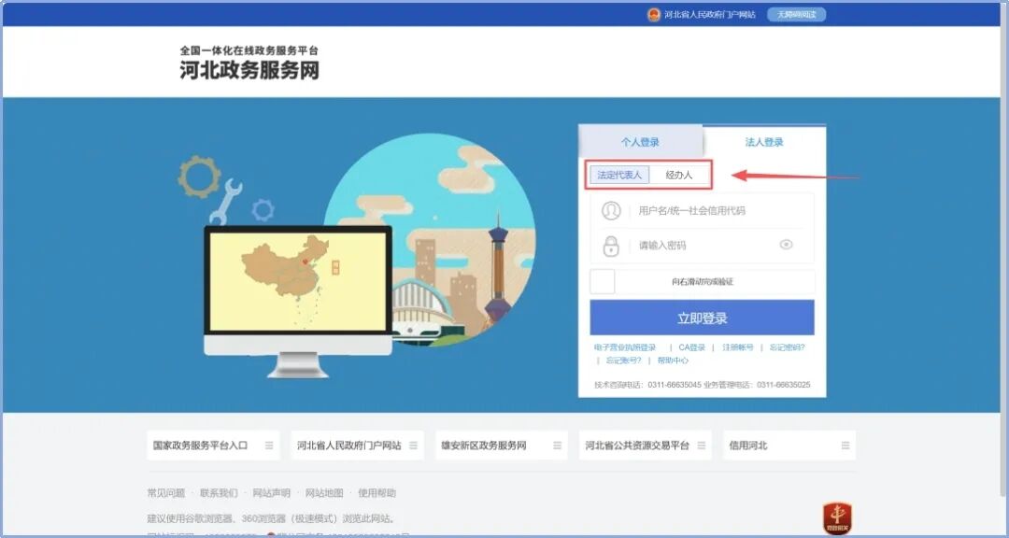Click the Hebei government emblem icon
This screenshot has height=538, width=1009.
click(654, 15)
